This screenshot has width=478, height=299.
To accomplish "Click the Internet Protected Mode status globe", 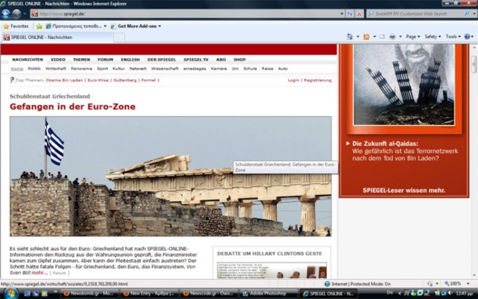I will 327,284.
